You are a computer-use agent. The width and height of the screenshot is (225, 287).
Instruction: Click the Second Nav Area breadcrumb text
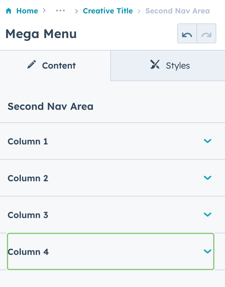(x=177, y=11)
